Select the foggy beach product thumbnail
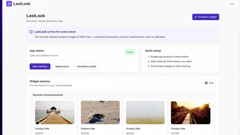Screen dimensions: 240x135 tap(145, 112)
